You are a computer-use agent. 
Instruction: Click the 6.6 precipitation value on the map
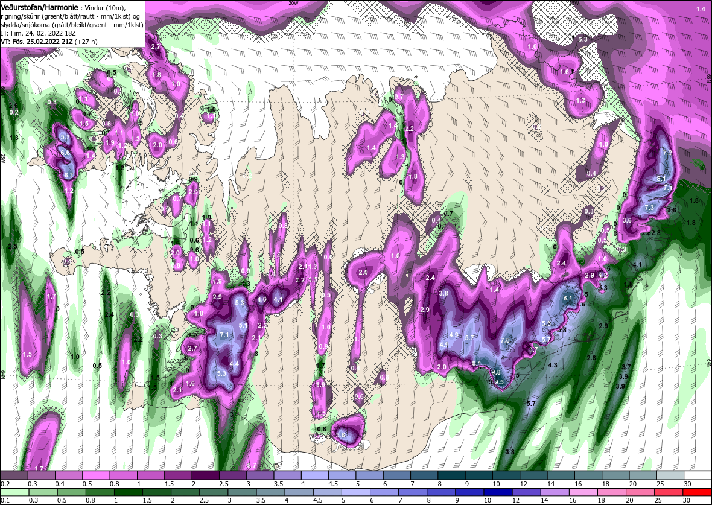point(65,153)
